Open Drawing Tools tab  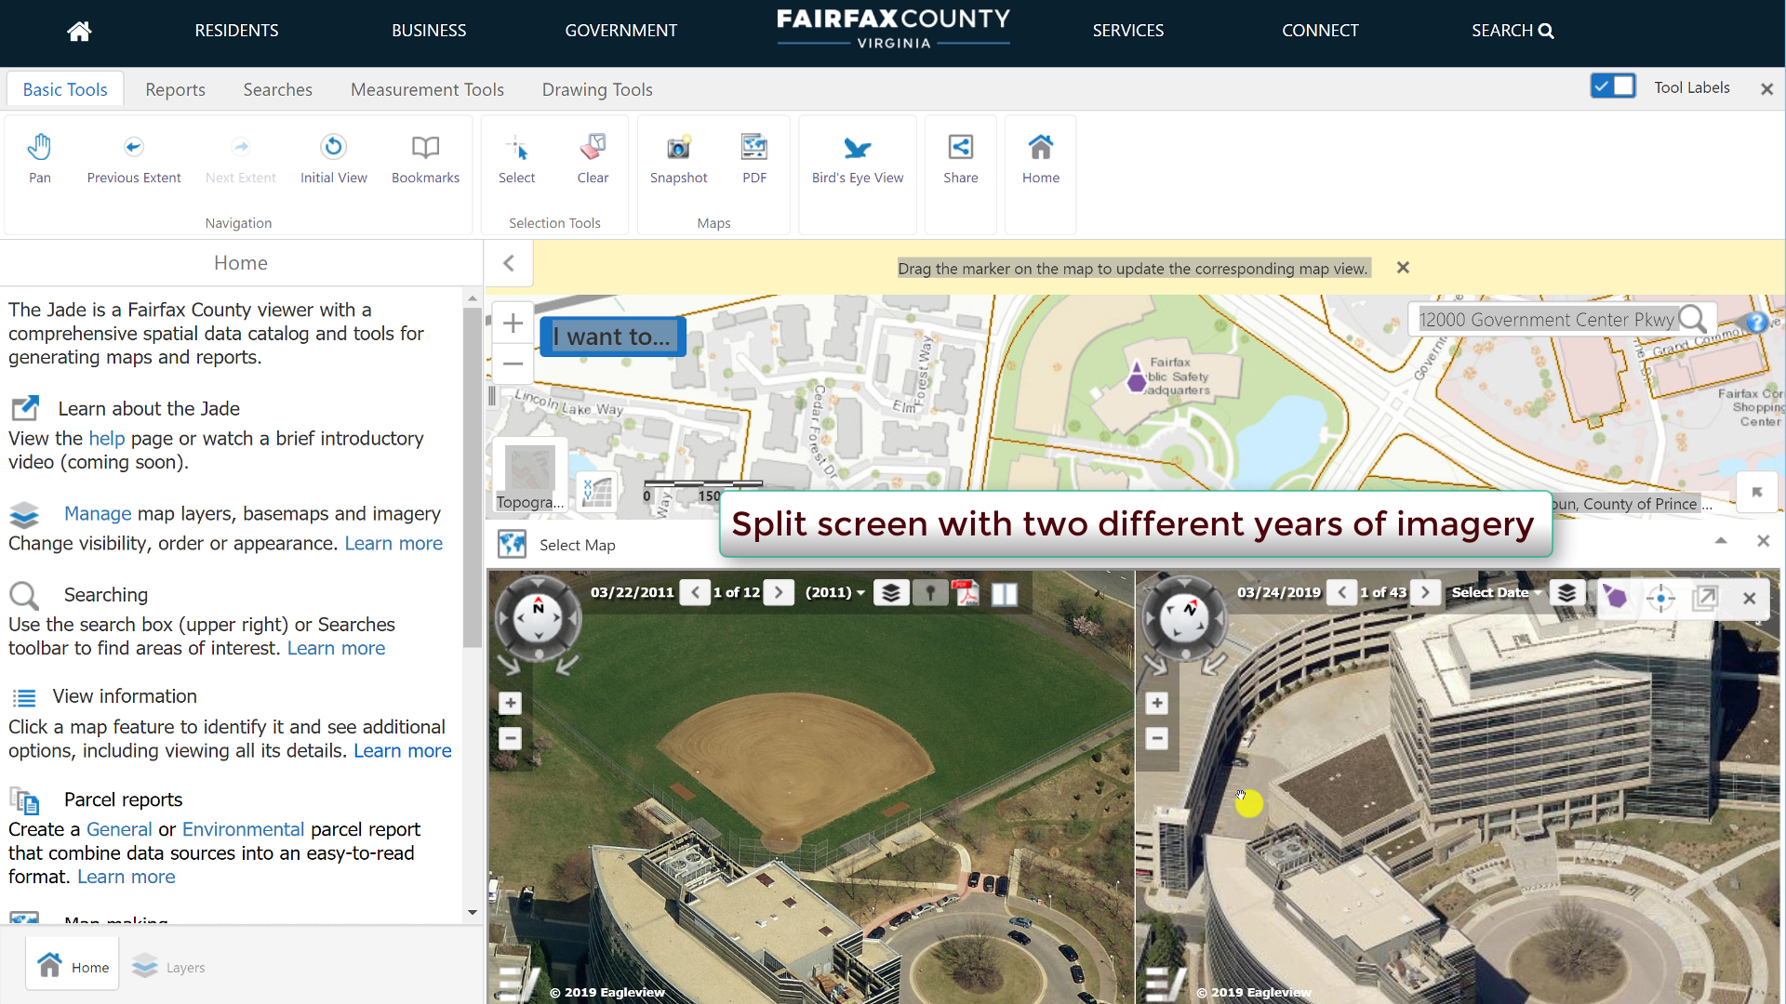[x=597, y=89]
